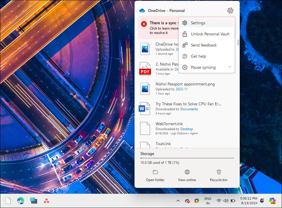Select Settings from the gear menu
This screenshot has height=208, width=282.
[x=198, y=23]
